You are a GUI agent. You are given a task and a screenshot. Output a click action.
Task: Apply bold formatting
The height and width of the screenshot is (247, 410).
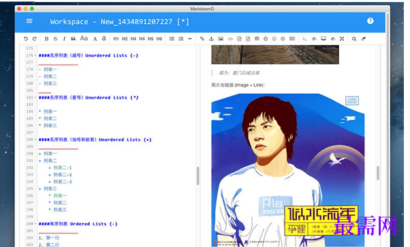point(46,39)
